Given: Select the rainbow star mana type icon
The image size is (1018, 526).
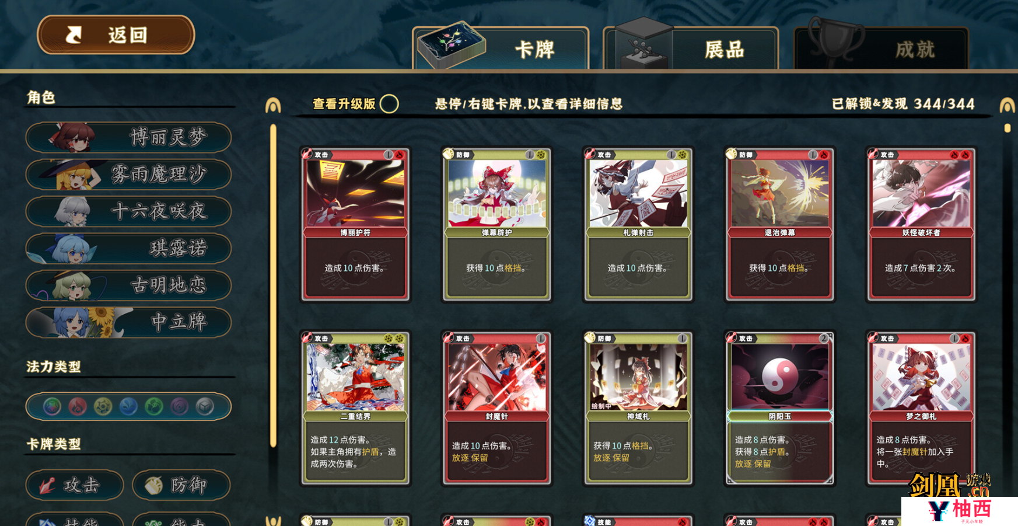Looking at the screenshot, I should tap(52, 406).
